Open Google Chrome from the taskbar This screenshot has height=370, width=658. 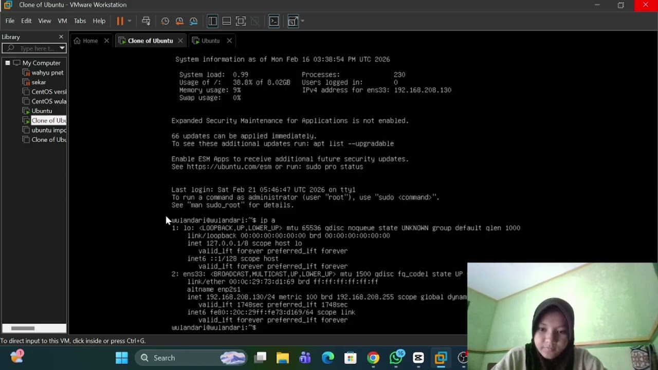click(x=373, y=358)
